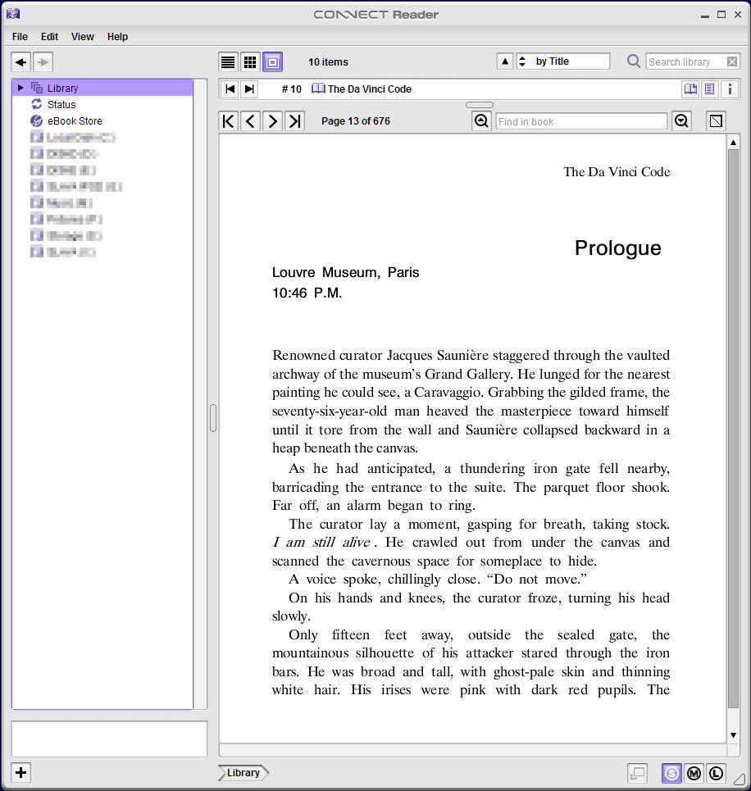Click the top pane collapse handle

(480, 105)
